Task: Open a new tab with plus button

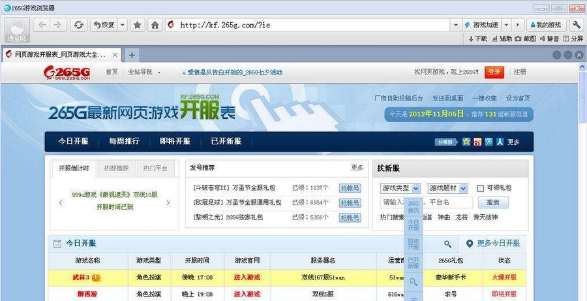Action: click(132, 55)
